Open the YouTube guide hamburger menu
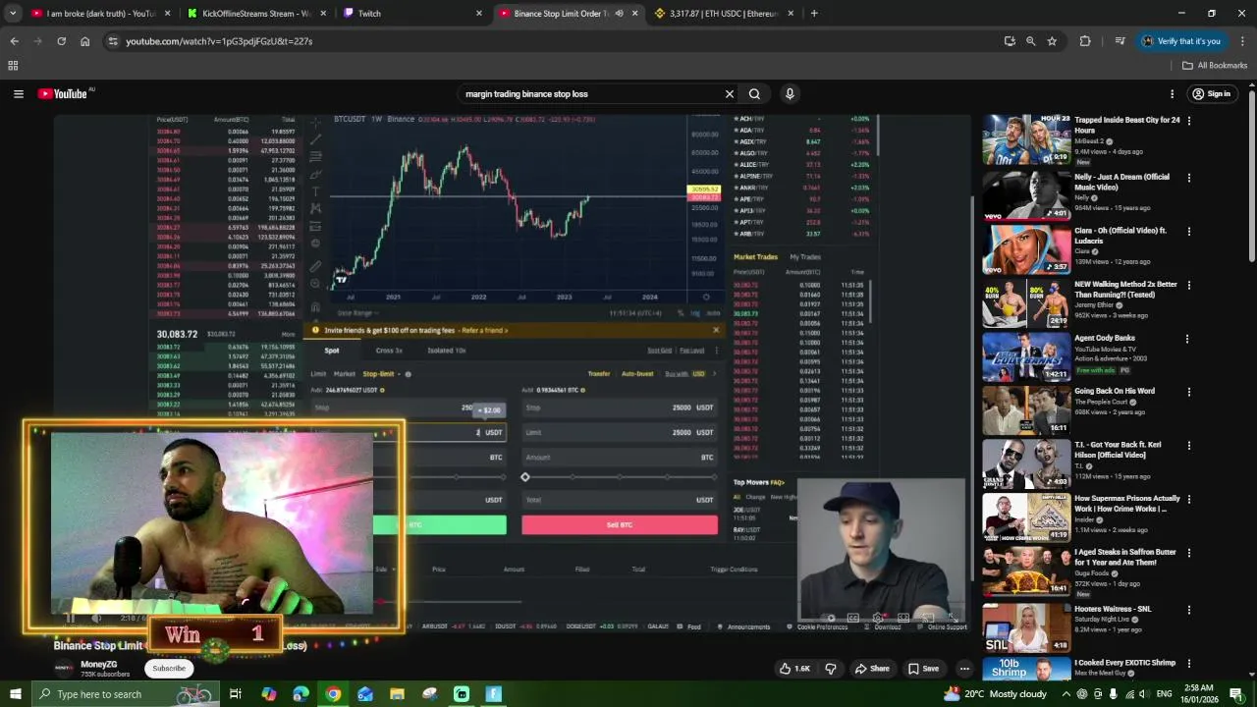Viewport: 1257px width, 707px height. coord(19,94)
